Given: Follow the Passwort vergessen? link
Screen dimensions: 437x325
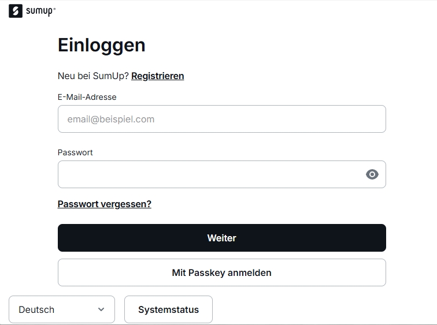Looking at the screenshot, I should click(x=105, y=204).
